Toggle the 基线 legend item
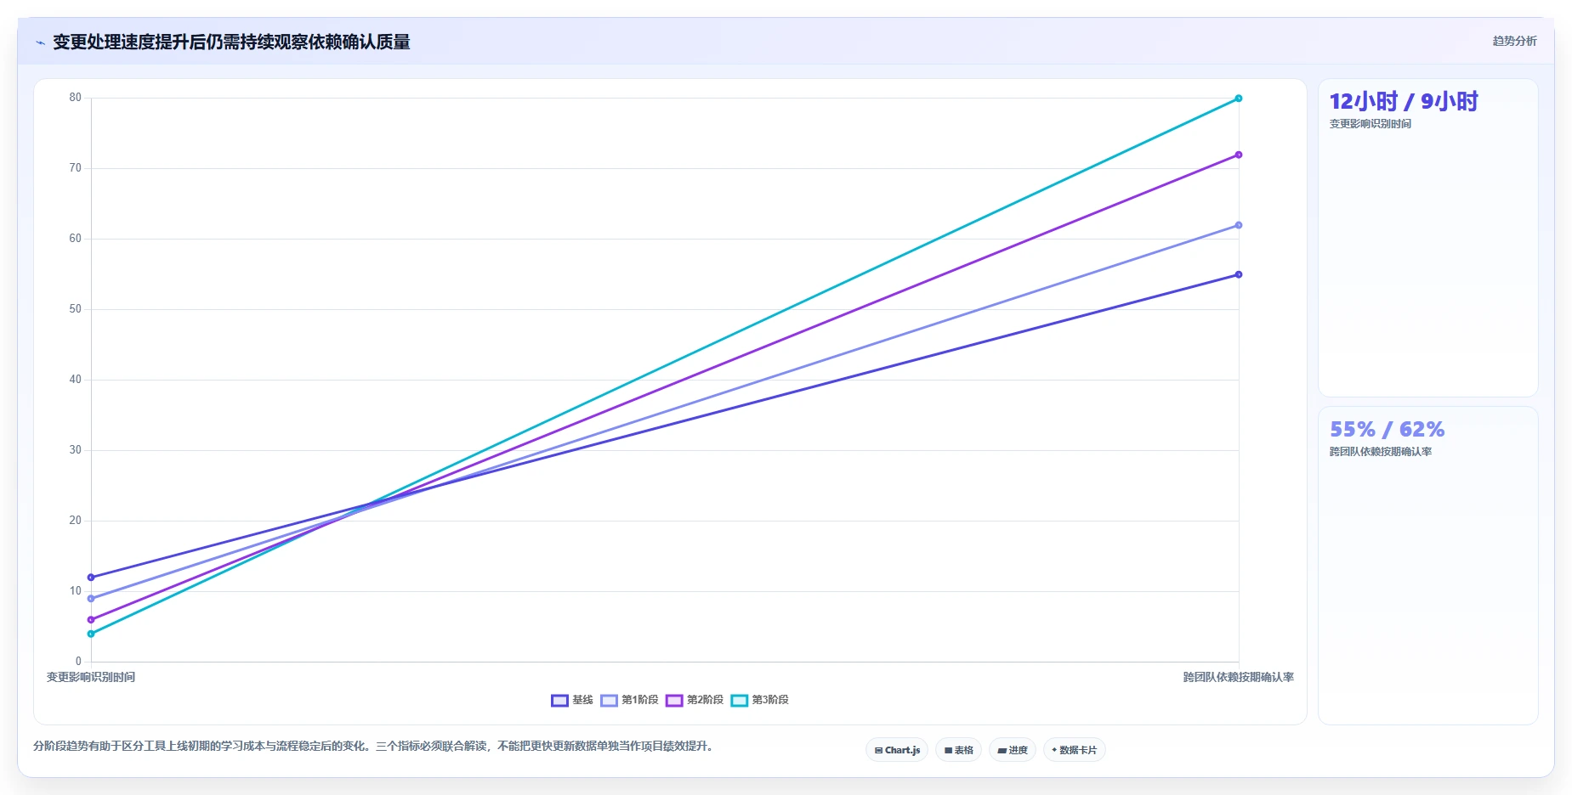This screenshot has width=1572, height=795. click(x=572, y=700)
